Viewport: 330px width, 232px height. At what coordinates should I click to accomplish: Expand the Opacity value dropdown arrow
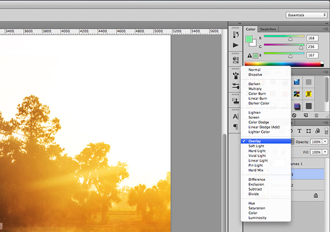[x=324, y=141]
